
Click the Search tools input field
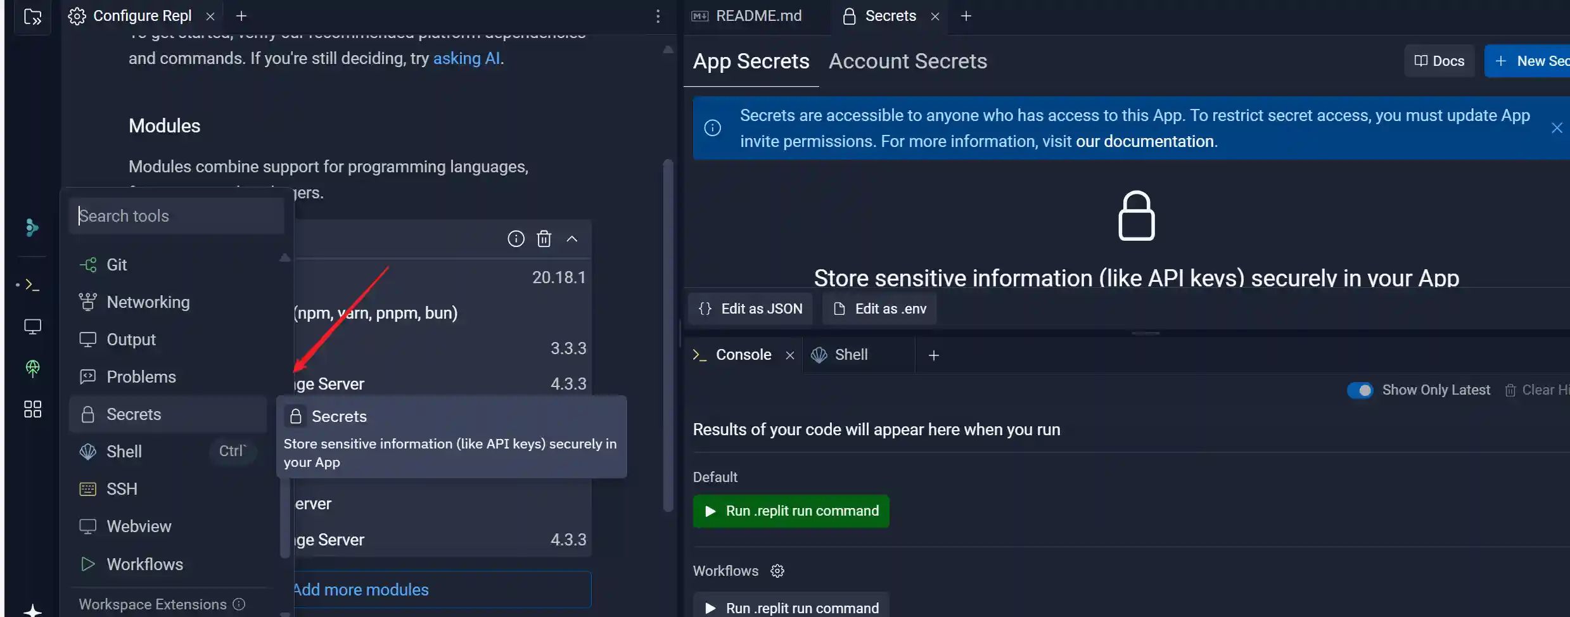[177, 216]
